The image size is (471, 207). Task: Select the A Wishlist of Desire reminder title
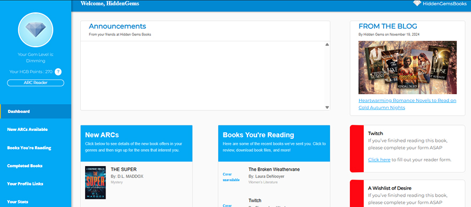click(390, 188)
